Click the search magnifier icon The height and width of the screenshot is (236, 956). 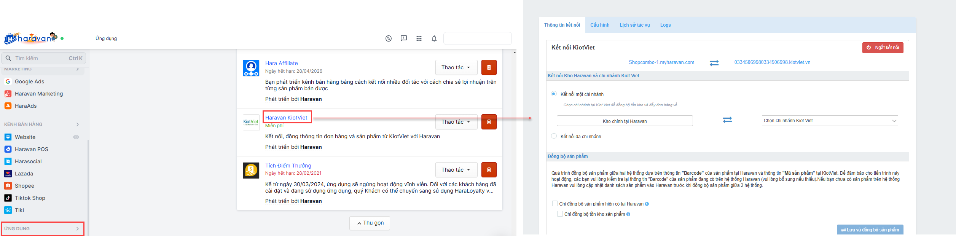[x=8, y=58]
